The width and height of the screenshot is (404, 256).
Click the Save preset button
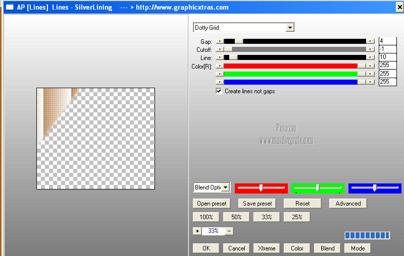click(257, 204)
